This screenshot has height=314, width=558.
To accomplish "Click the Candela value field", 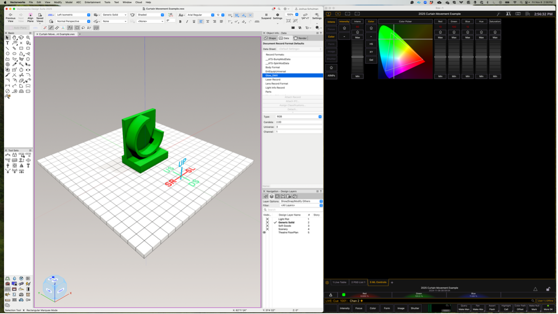I will (298, 122).
